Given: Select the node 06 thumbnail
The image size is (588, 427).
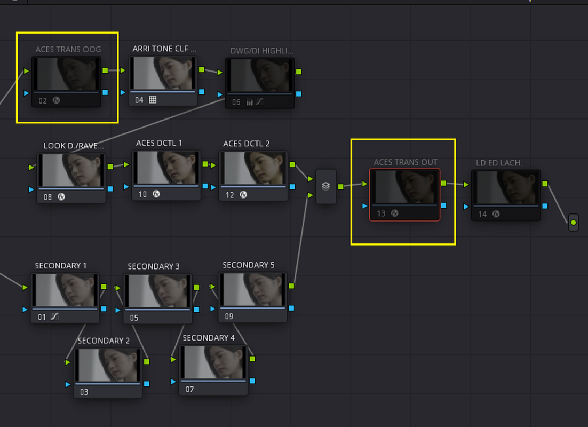Looking at the screenshot, I should point(259,75).
